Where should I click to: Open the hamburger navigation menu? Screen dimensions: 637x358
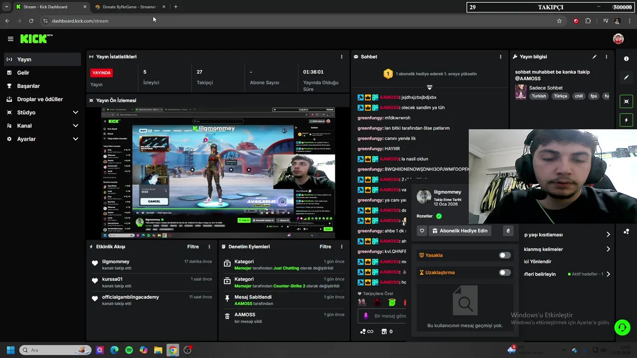pos(10,39)
